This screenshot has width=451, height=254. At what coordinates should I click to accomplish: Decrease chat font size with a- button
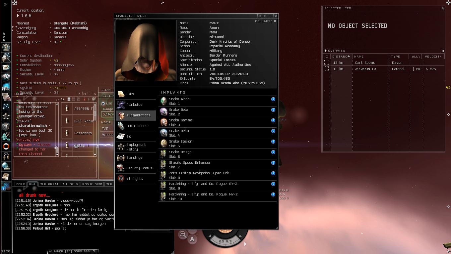[x=58, y=99]
